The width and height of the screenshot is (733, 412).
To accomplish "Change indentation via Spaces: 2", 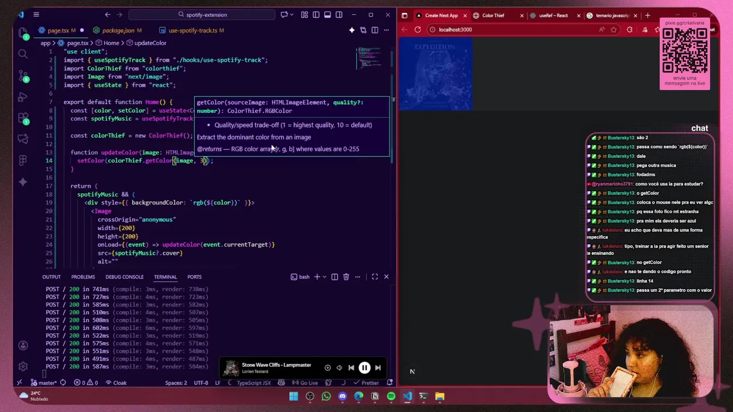I will click(176, 383).
